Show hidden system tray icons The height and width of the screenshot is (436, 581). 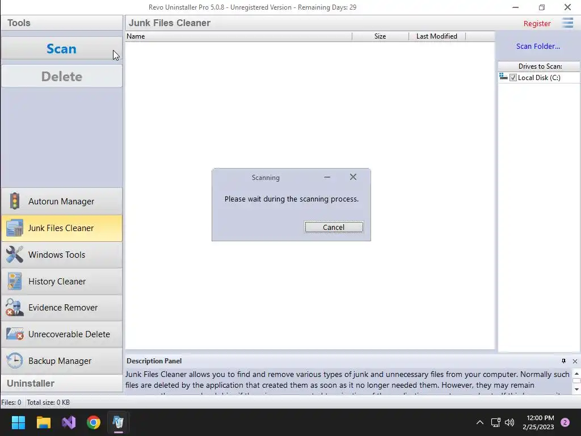(x=480, y=422)
